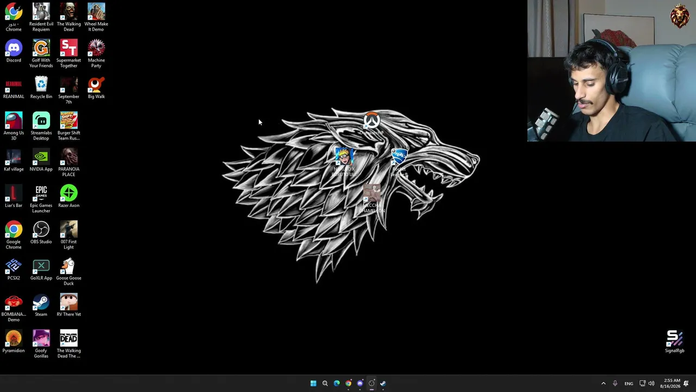Select the BOMBANA Demo shortcut
696x392 pixels.
[14, 308]
